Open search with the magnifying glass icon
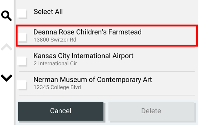 (6, 16)
